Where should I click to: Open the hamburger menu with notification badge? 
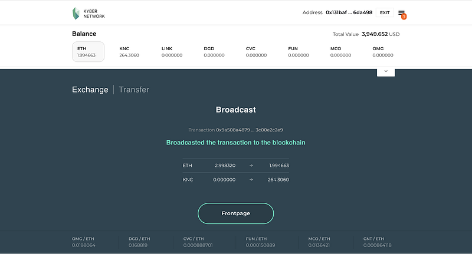402,14
